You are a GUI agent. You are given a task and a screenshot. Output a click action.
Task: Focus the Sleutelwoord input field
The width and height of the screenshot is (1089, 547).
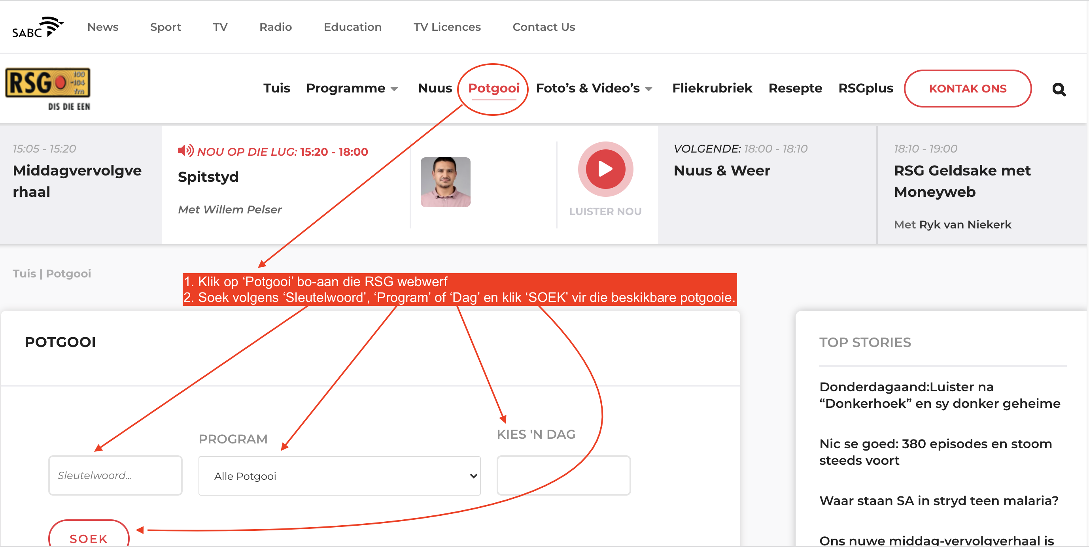pos(115,475)
